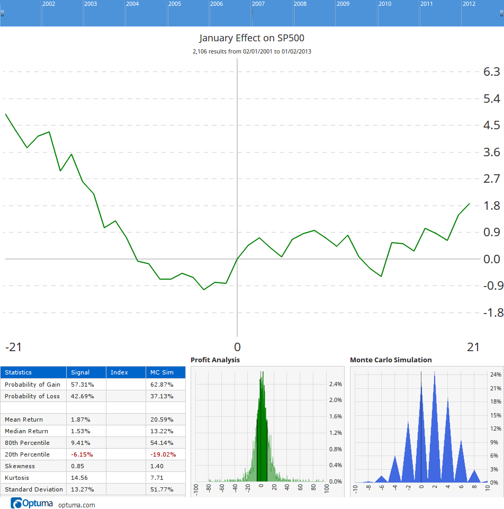Viewport: 504px width, 509px height.
Task: Click the Signal column header
Action: coord(86,372)
